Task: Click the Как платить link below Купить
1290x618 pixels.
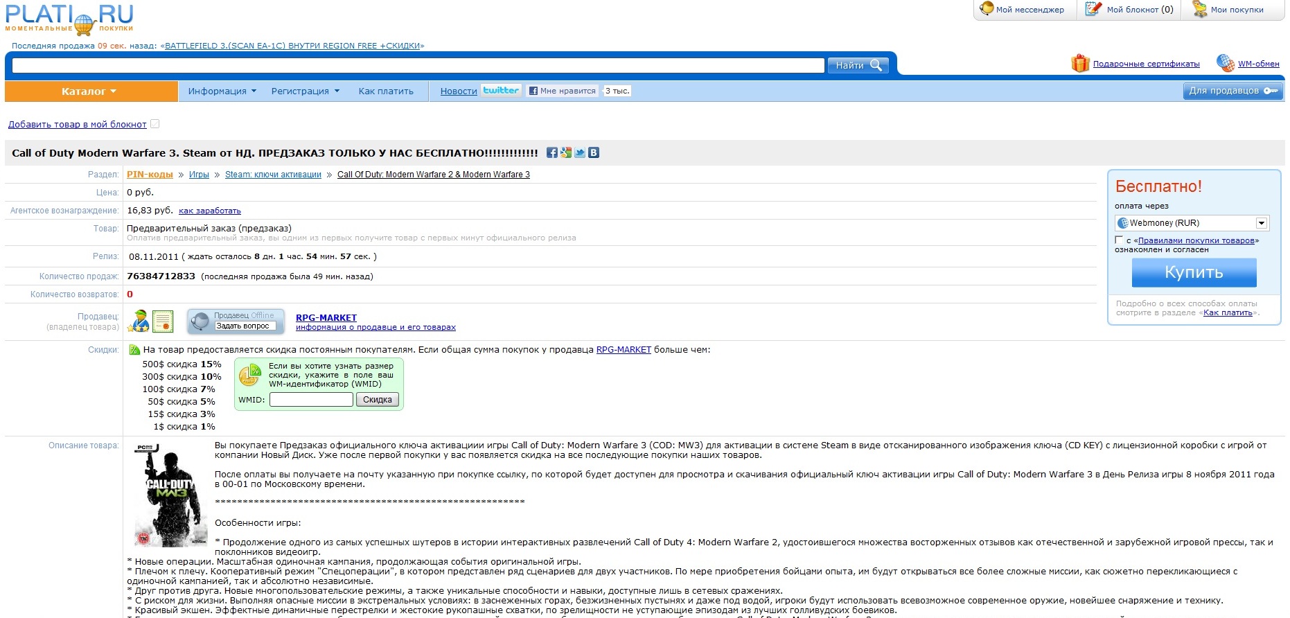Action: tap(1228, 313)
